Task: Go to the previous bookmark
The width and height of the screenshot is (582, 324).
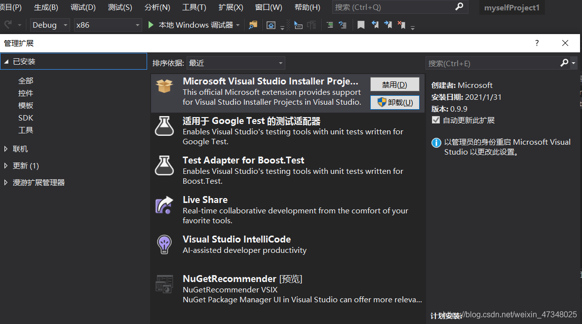Action: tap(375, 25)
